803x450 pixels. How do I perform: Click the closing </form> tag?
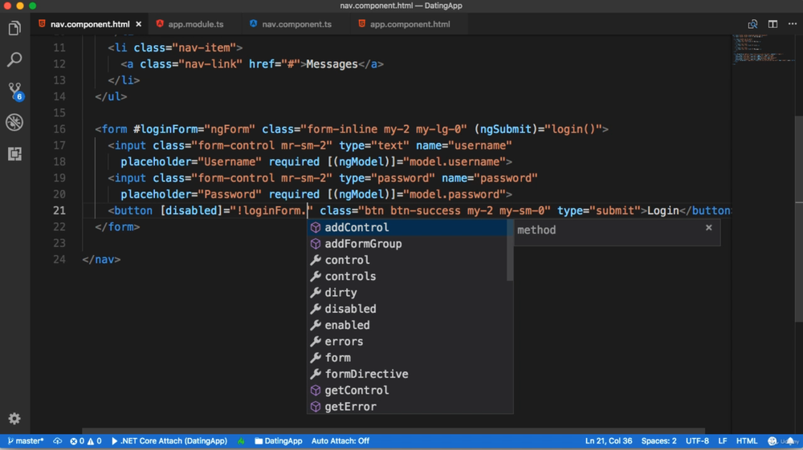[117, 227]
